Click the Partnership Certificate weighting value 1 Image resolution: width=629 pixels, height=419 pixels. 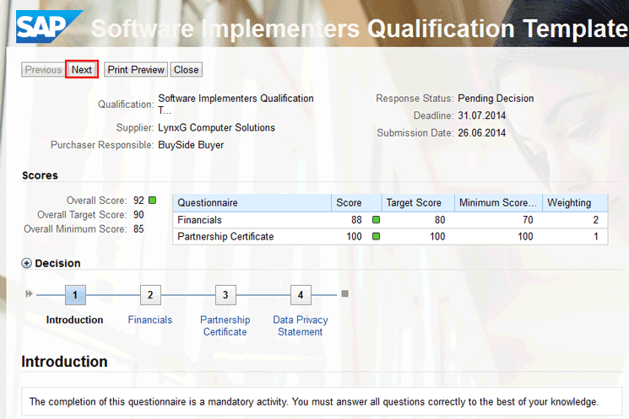click(x=596, y=236)
